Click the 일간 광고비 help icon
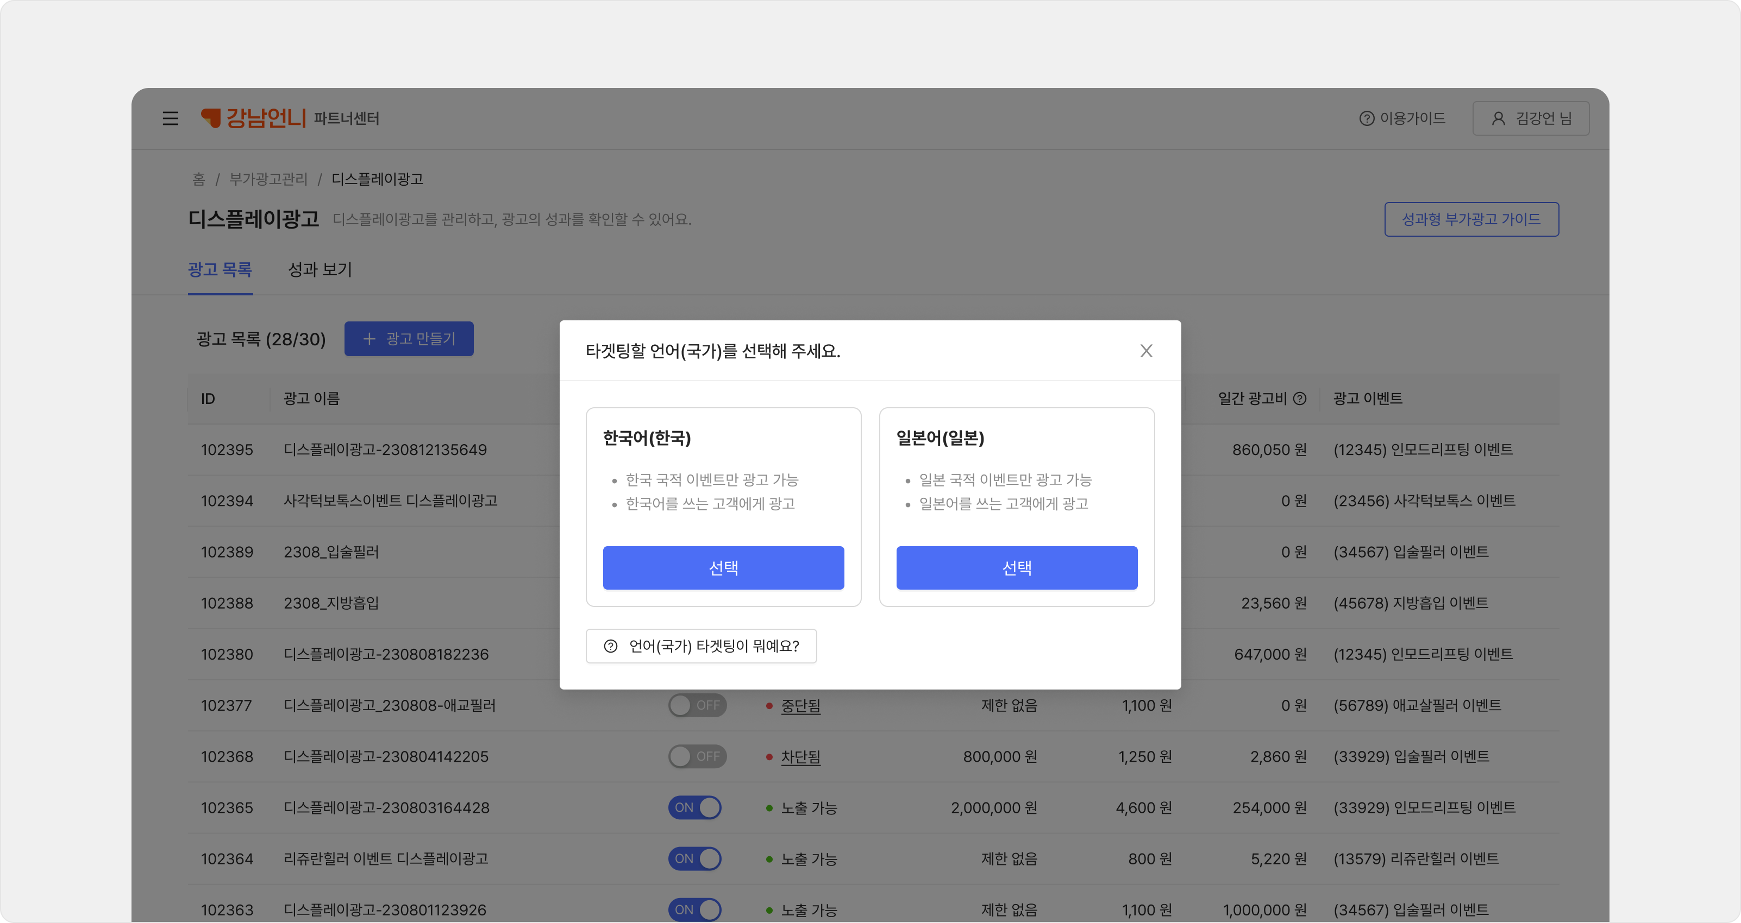Viewport: 1741px width, 923px height. tap(1300, 399)
